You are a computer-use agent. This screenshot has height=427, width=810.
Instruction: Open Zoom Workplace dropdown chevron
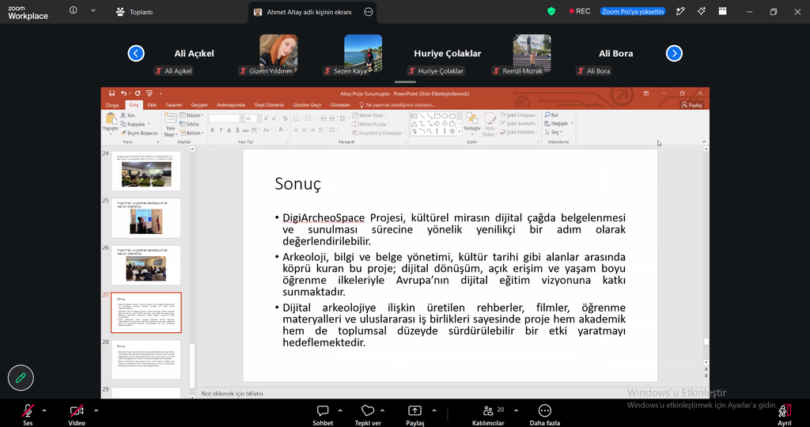pos(93,10)
